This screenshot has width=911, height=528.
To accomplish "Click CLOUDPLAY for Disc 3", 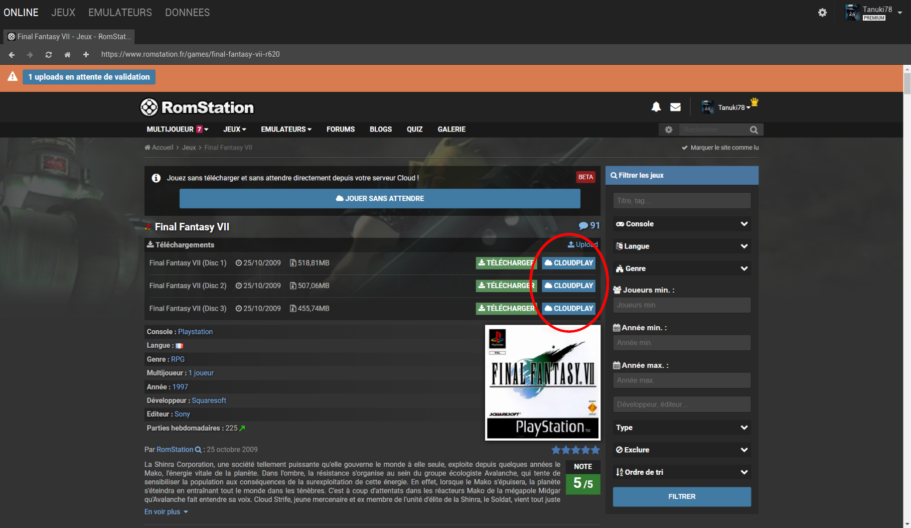I will (568, 309).
